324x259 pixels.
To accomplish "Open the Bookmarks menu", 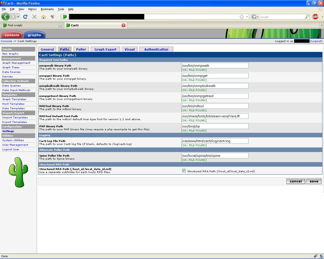I will pyautogui.click(x=47, y=9).
